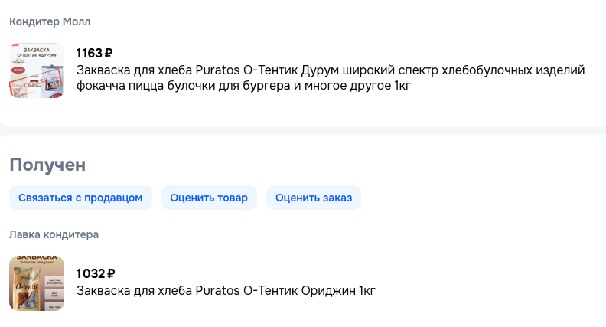The height and width of the screenshot is (327, 606).
Task: Click the O-Тентик Дурум product thumbnail
Action: [x=37, y=70]
